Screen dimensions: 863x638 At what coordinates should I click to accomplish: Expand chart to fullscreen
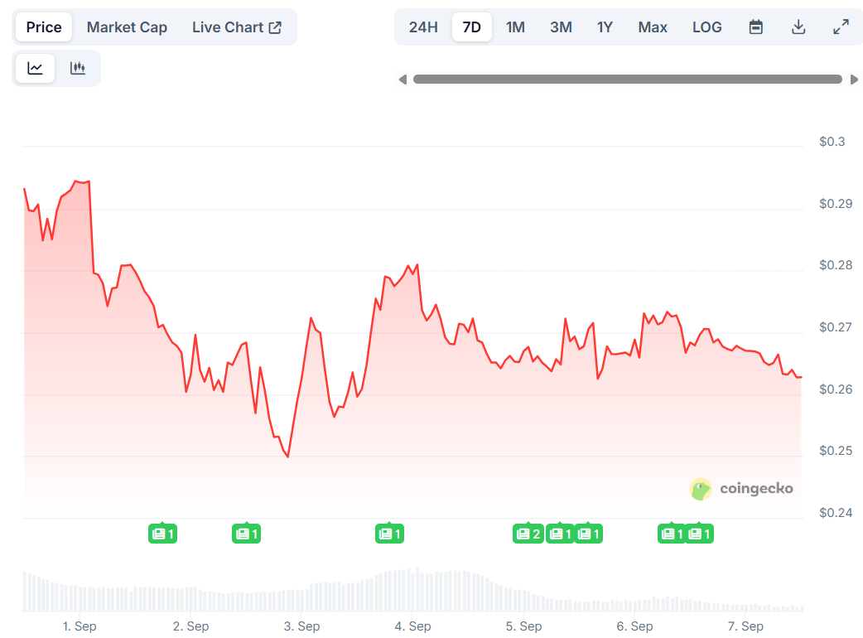coord(841,27)
